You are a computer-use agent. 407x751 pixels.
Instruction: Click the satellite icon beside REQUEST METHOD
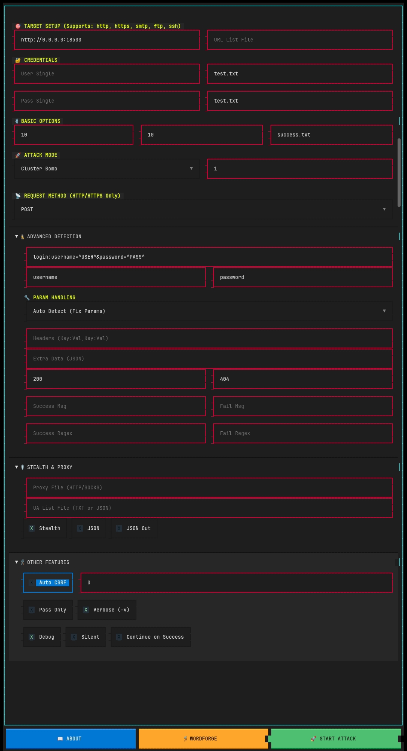[x=18, y=196]
